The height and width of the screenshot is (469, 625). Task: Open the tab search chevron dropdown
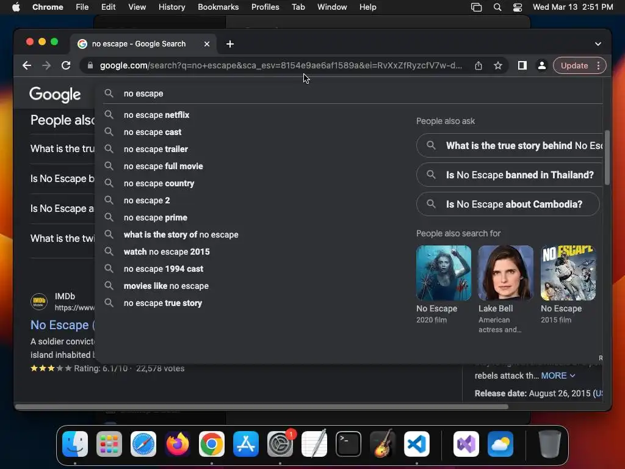[598, 44]
